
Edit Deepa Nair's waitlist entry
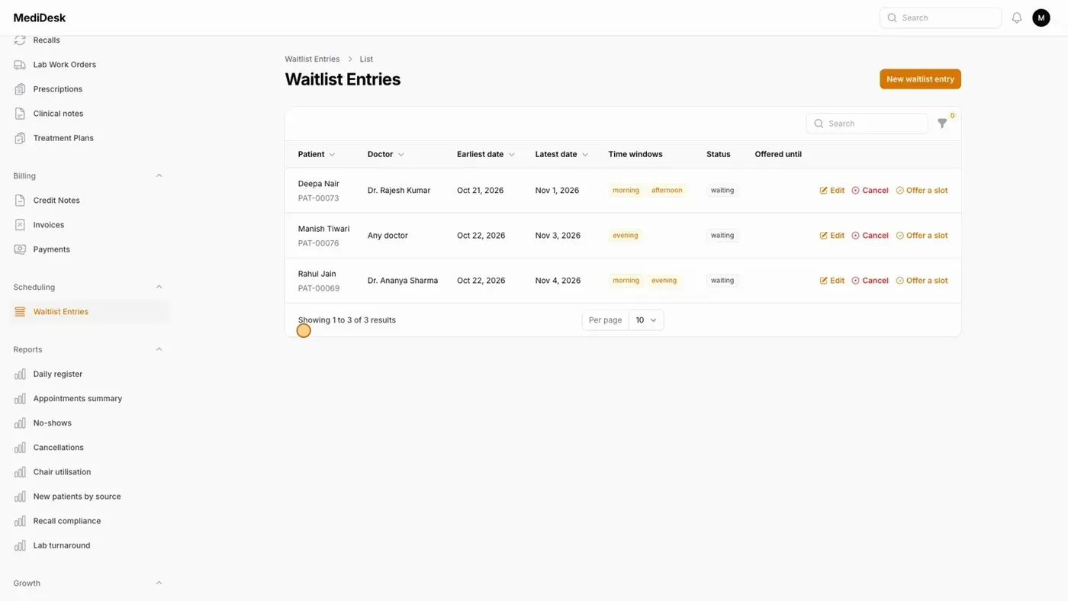click(x=832, y=191)
